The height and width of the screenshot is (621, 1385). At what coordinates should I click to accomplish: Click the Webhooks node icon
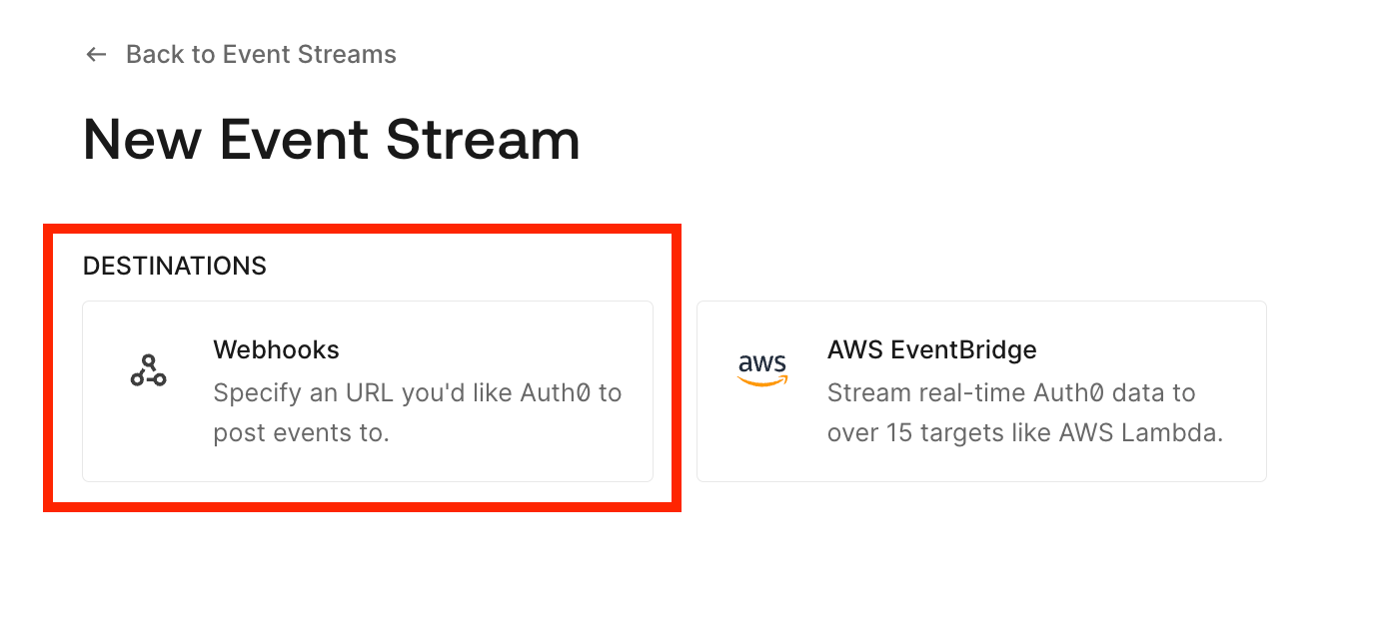coord(148,370)
